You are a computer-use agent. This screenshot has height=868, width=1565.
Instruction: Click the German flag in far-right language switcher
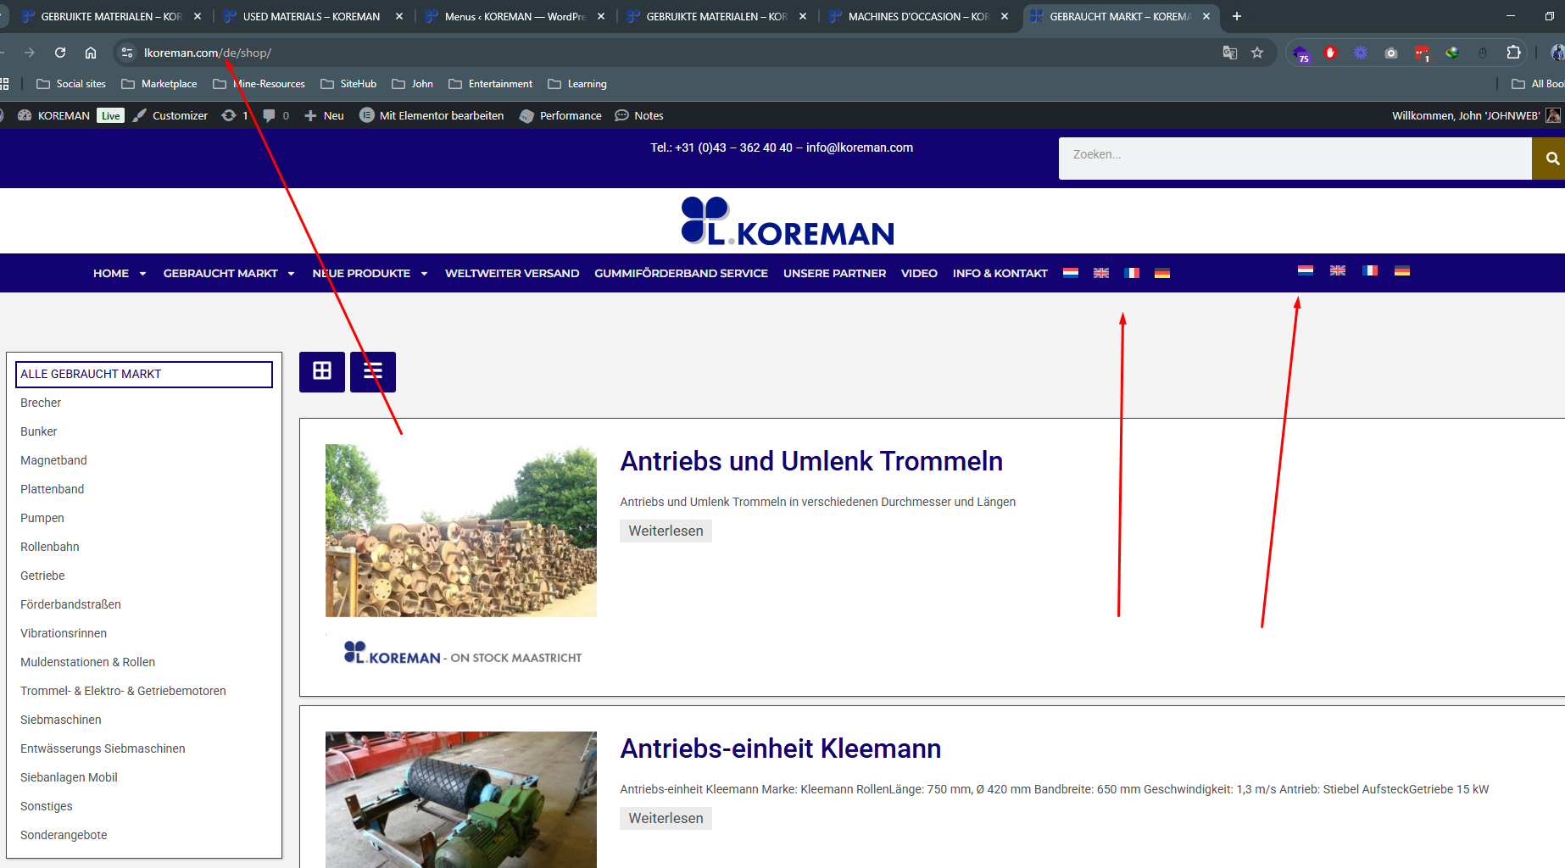click(x=1402, y=270)
